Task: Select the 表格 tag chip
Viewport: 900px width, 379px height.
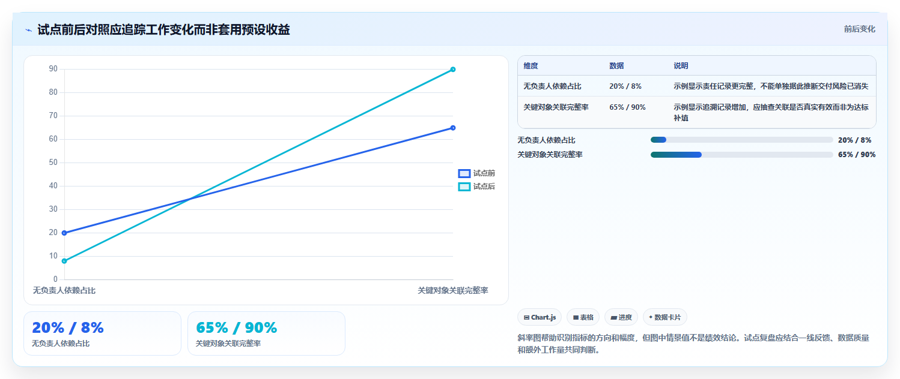Action: click(x=583, y=317)
